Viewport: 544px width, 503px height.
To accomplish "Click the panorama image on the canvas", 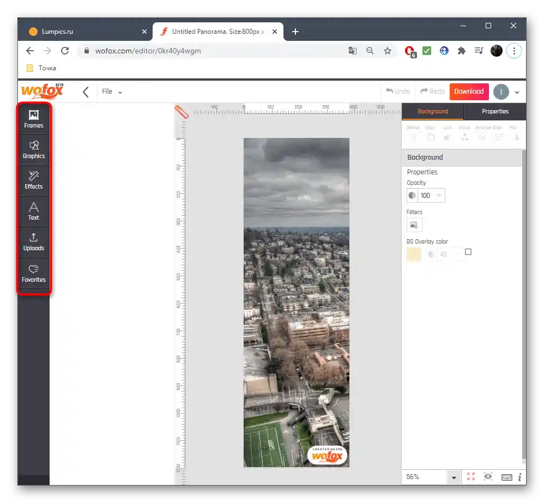I will (x=297, y=302).
